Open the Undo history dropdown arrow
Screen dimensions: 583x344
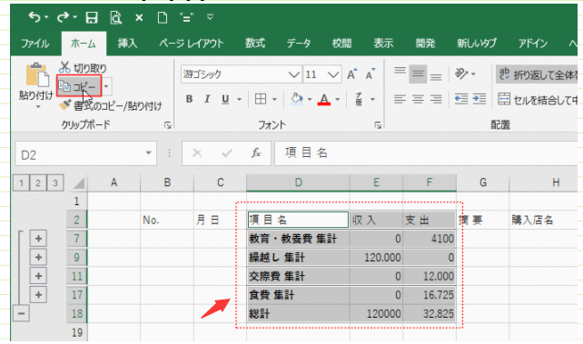pos(46,17)
